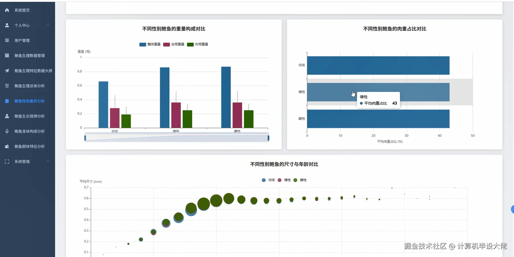Click the user icon beside 鲍鱼生长规律分析

tap(7, 116)
